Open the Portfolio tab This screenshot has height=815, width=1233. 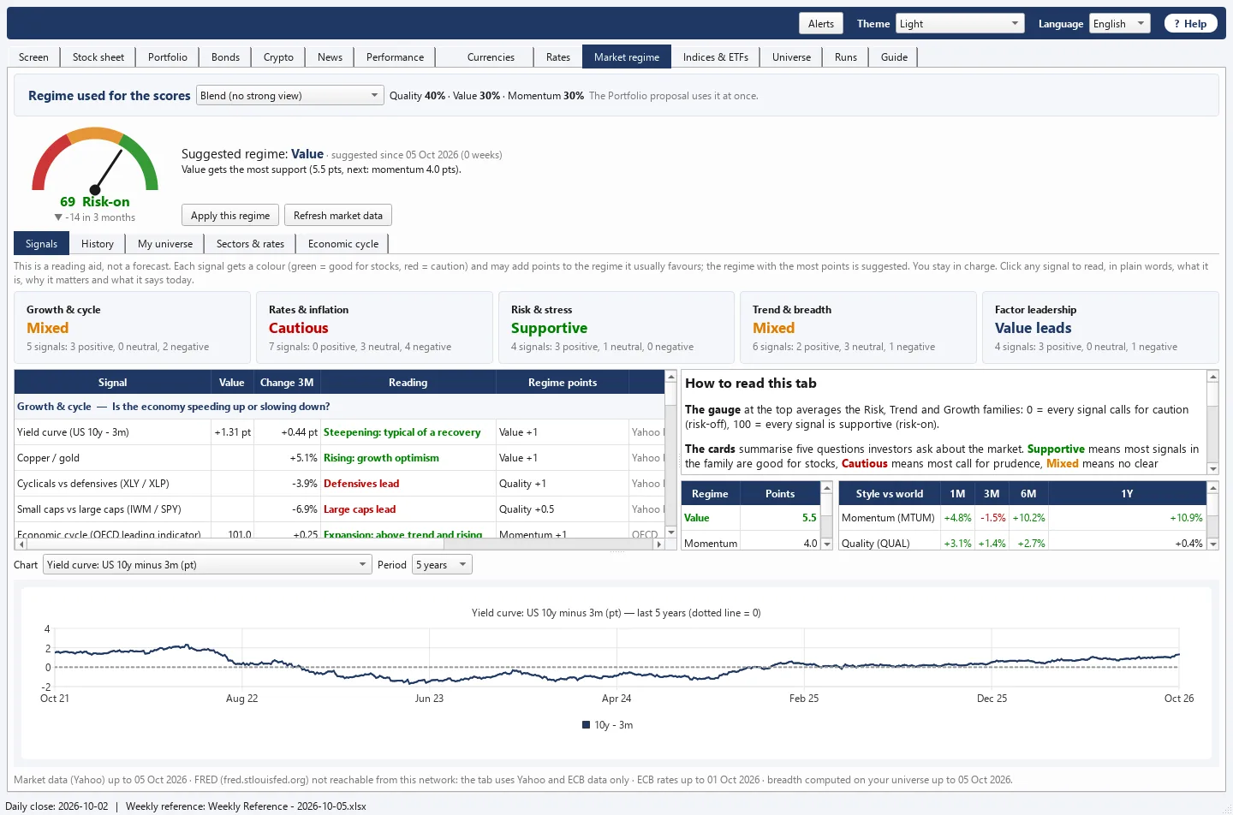pyautogui.click(x=168, y=57)
